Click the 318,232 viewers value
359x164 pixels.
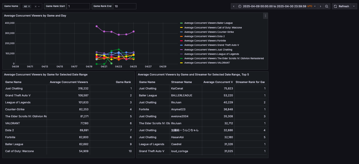pos(83,89)
